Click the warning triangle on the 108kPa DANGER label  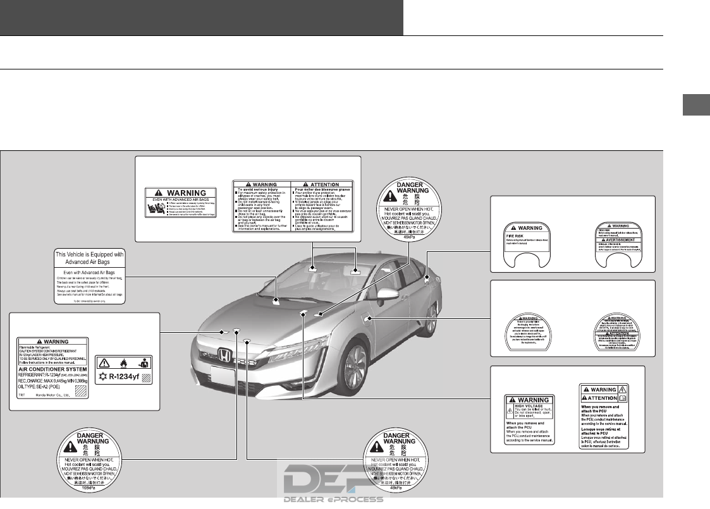[x=70, y=448]
